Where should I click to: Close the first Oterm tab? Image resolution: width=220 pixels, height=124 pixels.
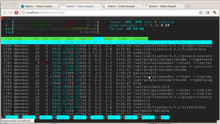click(x=57, y=6)
